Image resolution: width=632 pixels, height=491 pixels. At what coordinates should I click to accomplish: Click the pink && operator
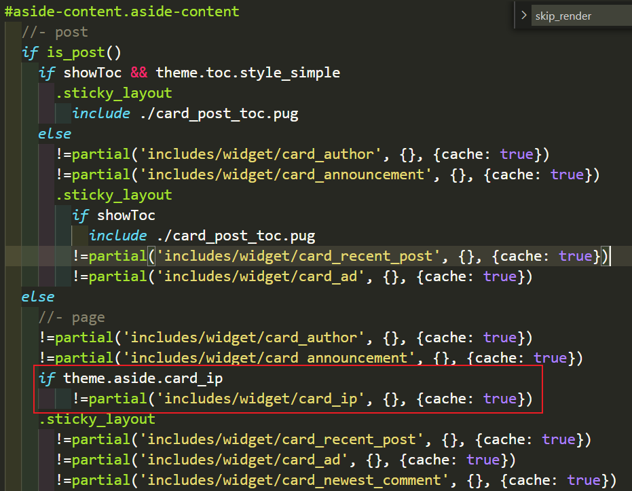(x=138, y=73)
